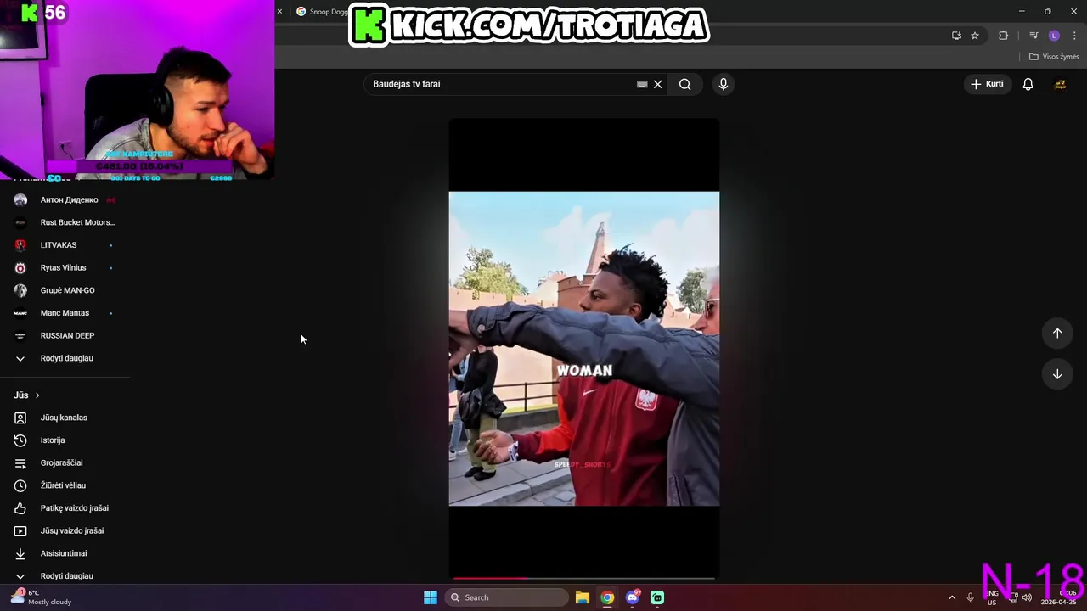
Task: Open File Explorer from taskbar
Action: [582, 597]
